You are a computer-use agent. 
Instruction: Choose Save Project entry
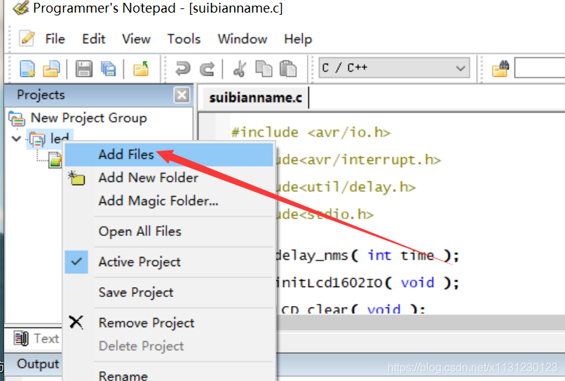(x=169, y=293)
